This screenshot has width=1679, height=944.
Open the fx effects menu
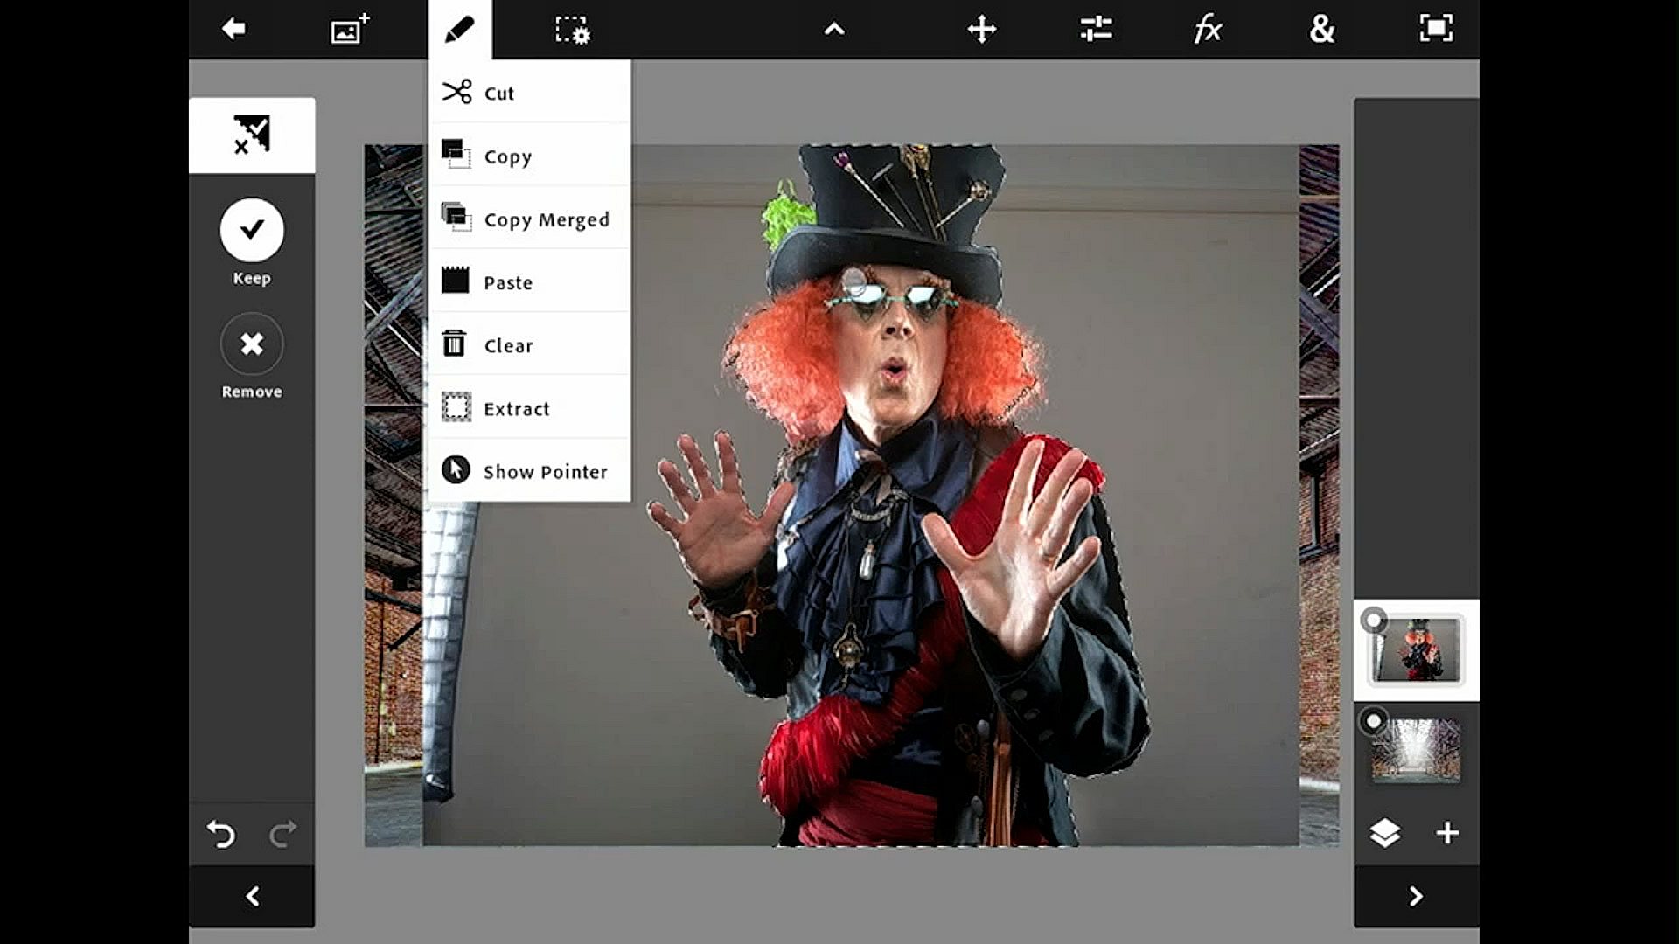(1208, 30)
